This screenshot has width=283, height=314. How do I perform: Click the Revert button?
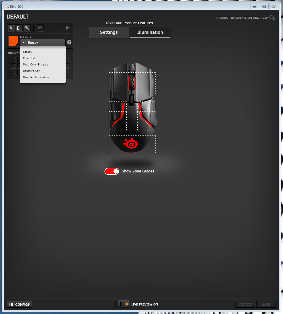pos(245,304)
